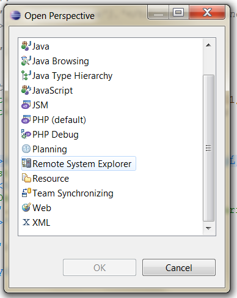
Task: Select the Planning label
Action: click(x=49, y=149)
